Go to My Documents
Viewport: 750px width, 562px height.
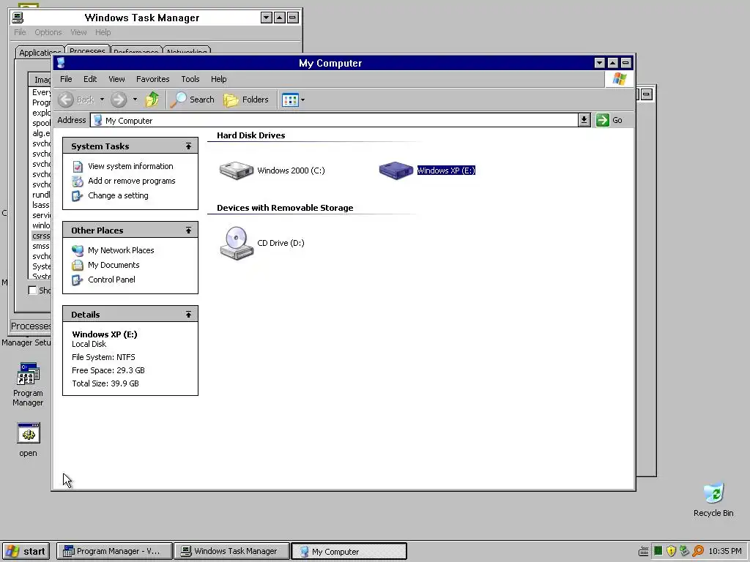(114, 265)
